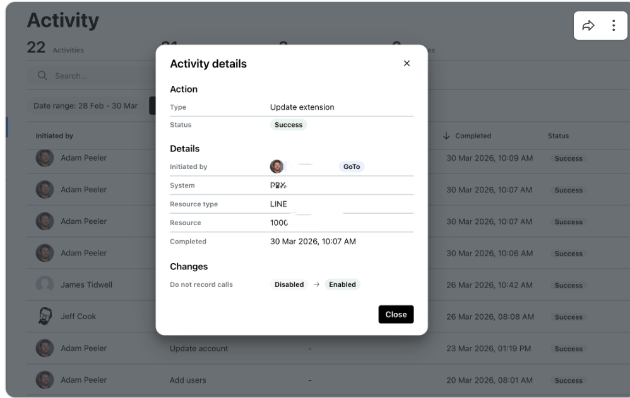The height and width of the screenshot is (398, 630).
Task: Click the initiator avatar in the dialog
Action: (x=276, y=167)
